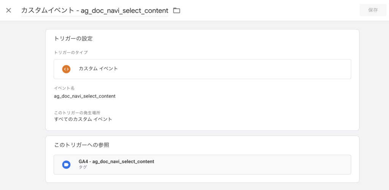Click the トリガーの設定 section heading
Viewport: 389px width, 190px height.
(73, 39)
